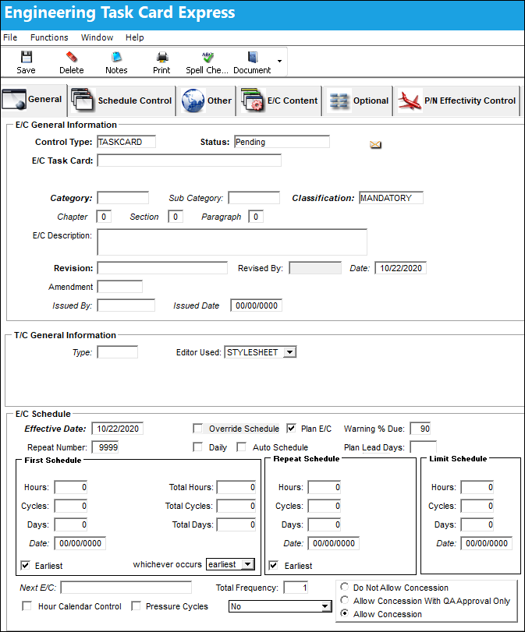Image resolution: width=525 pixels, height=632 pixels.
Task: Click the Document toolbar icon
Action: click(x=253, y=57)
